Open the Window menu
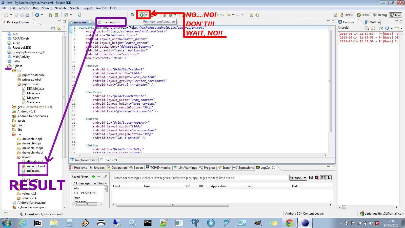The width and height of the screenshot is (405, 228). coord(101,8)
